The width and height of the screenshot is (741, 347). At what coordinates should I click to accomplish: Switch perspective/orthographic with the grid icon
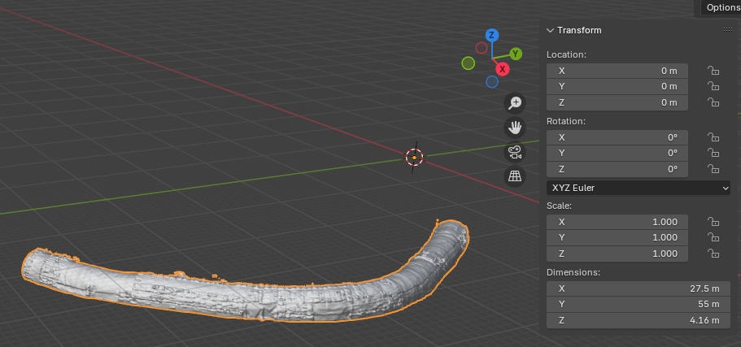click(x=515, y=176)
